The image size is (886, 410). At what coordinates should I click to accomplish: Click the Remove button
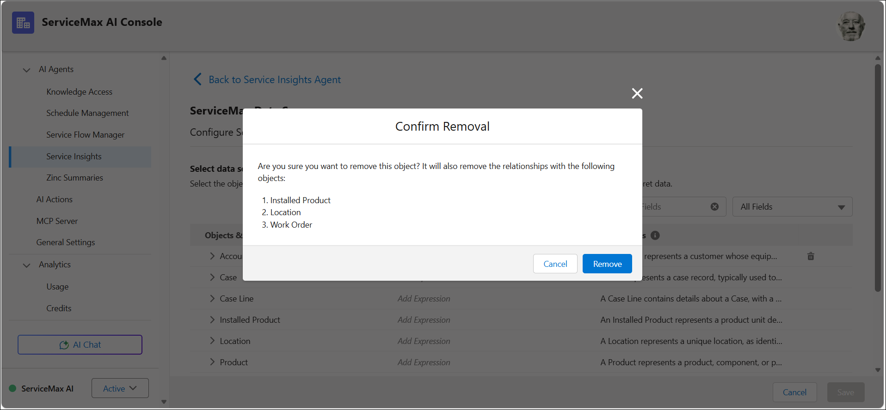tap(607, 264)
